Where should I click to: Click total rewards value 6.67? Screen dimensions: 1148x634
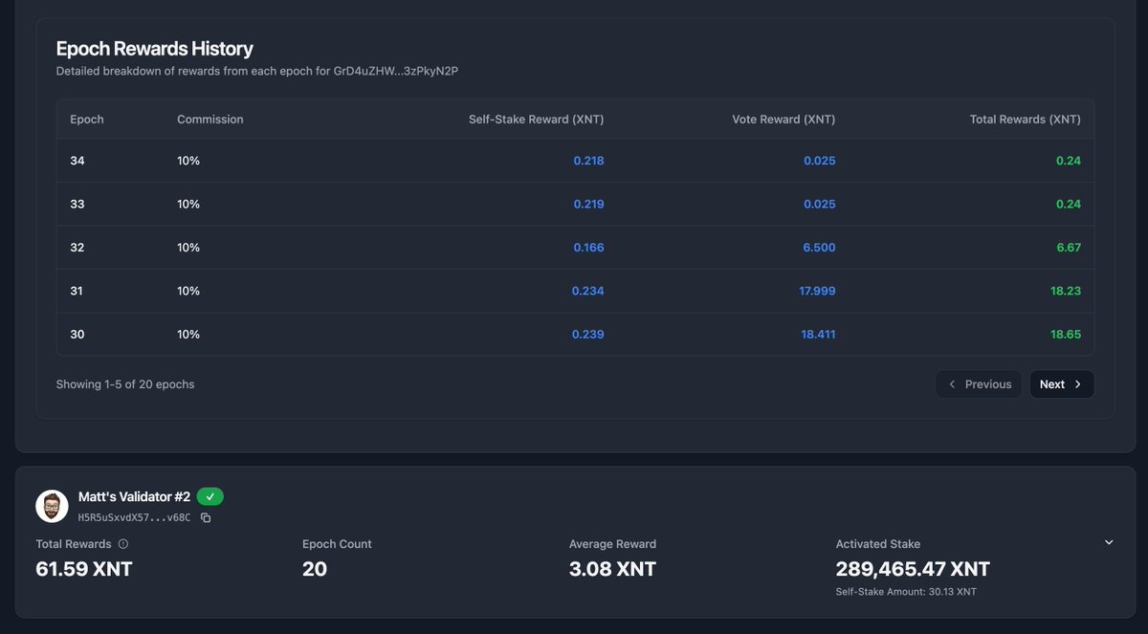pos(1069,248)
